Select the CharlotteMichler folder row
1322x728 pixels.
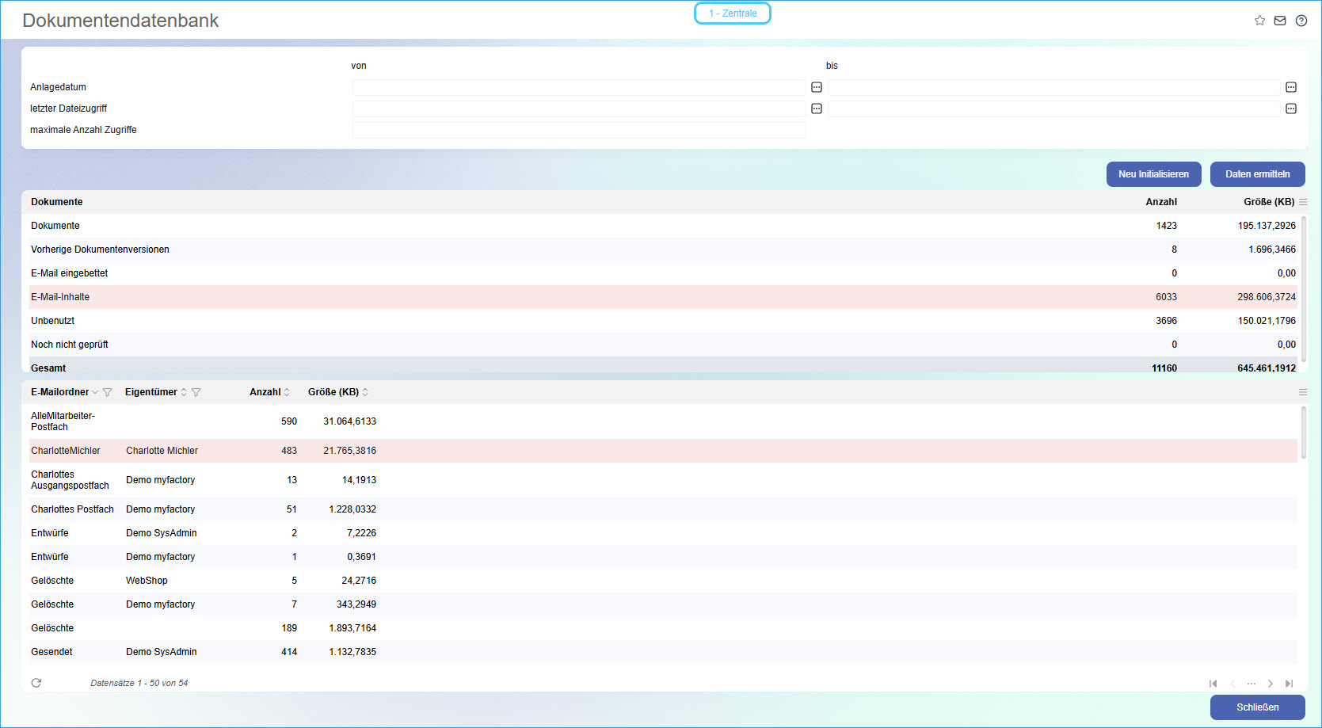pyautogui.click(x=66, y=451)
